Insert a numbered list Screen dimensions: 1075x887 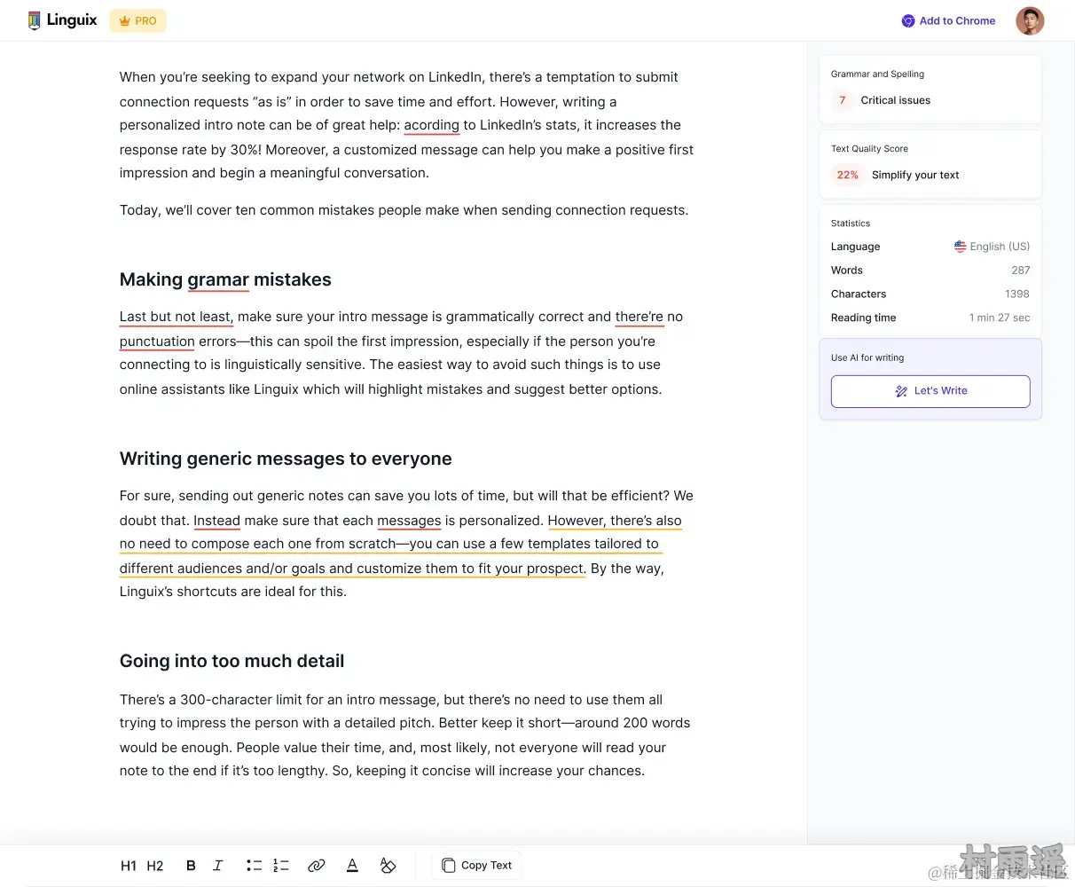coord(281,866)
